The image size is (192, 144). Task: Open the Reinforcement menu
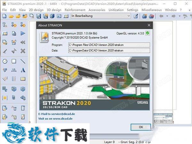coord(75,10)
